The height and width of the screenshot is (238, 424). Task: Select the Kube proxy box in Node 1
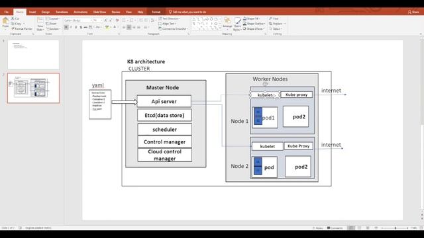(296, 95)
